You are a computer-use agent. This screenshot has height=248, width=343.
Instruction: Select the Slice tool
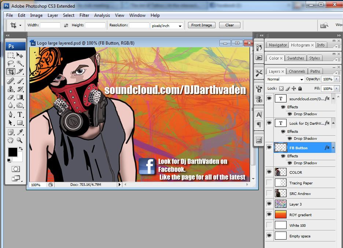(20, 71)
